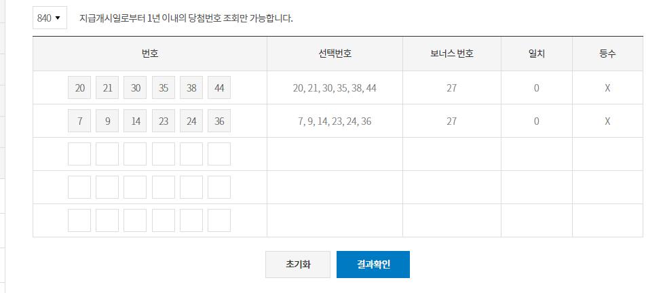Click last empty number box in third row
Screen dimensions: 663x293
219,154
